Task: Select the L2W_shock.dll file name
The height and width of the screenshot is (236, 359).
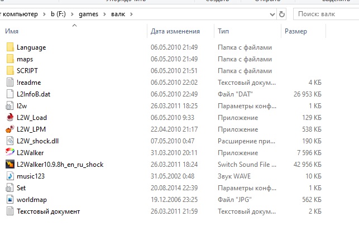Action: coord(37,141)
